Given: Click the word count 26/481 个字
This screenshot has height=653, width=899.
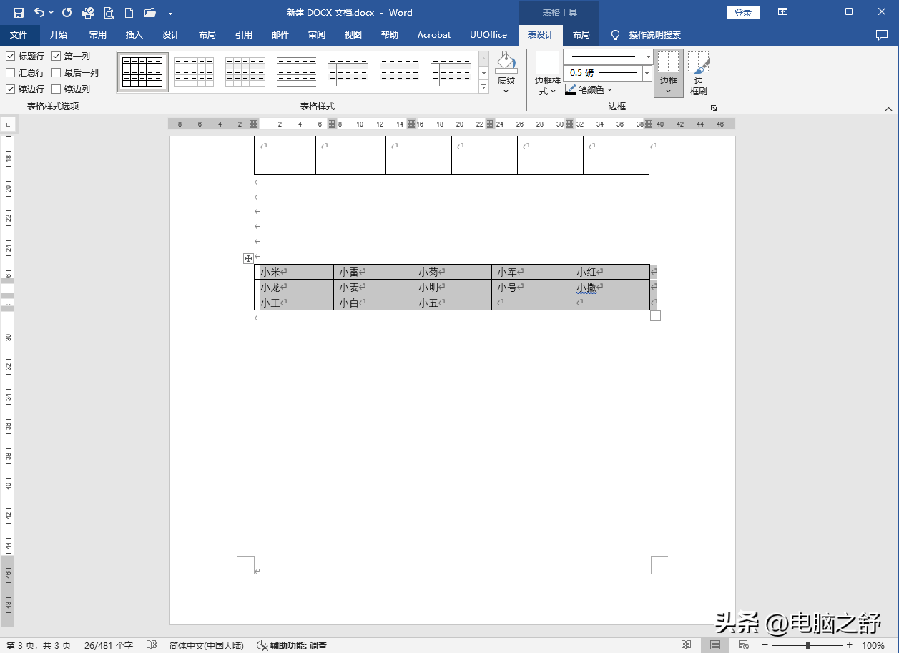Looking at the screenshot, I should click(109, 645).
